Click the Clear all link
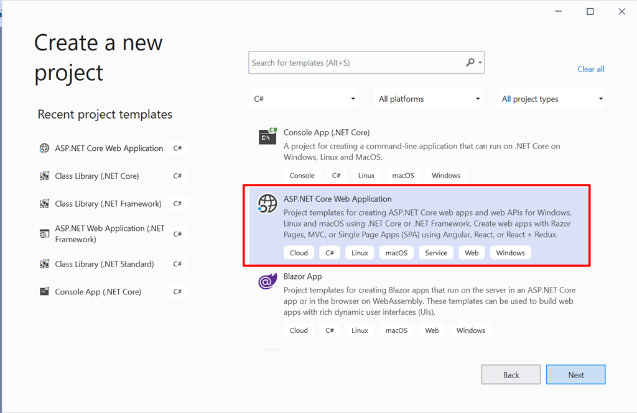The height and width of the screenshot is (413, 637). (x=590, y=69)
